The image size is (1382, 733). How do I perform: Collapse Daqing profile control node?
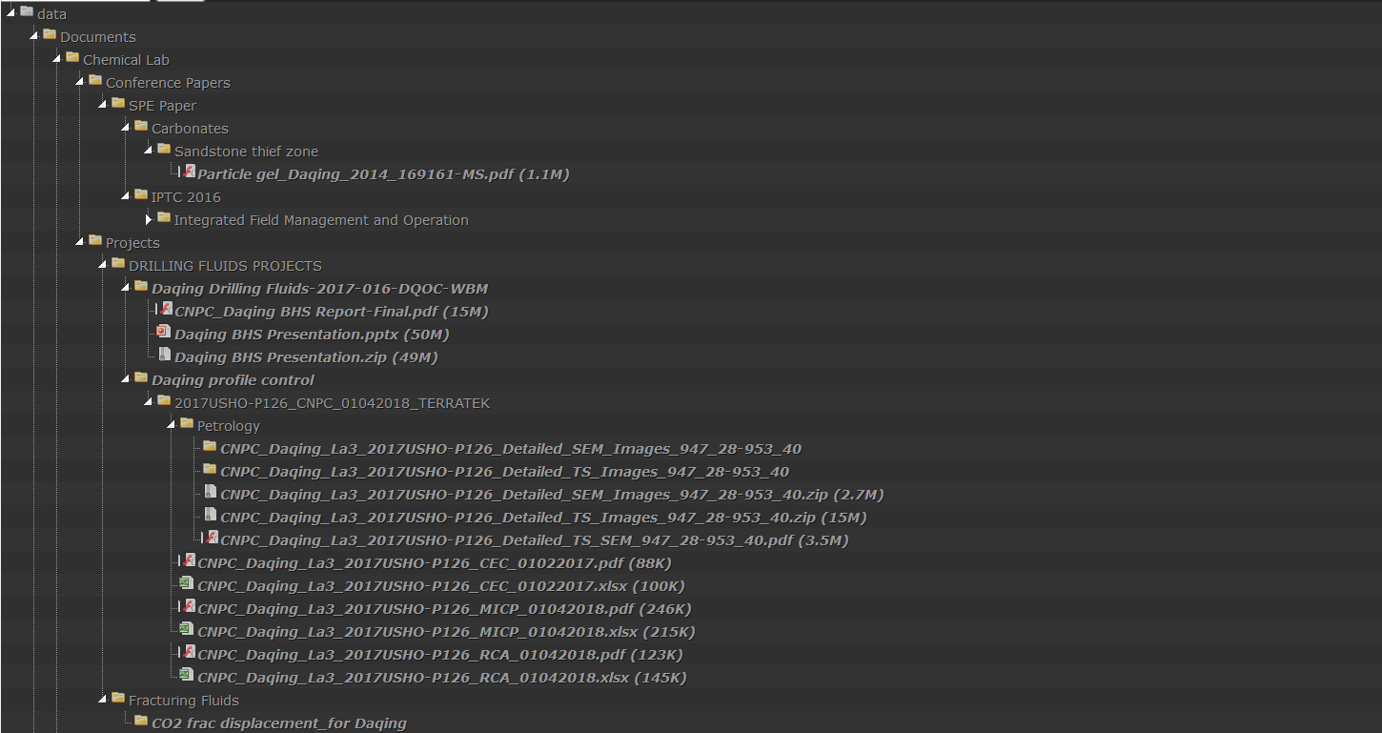pos(125,379)
